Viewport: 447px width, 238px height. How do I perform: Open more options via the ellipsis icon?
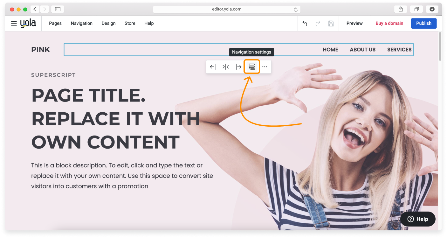tap(265, 66)
